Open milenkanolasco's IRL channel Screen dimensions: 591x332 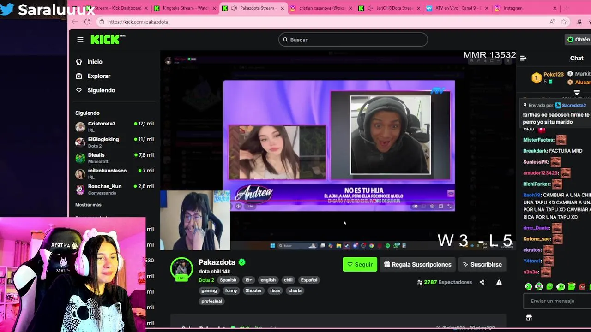[x=115, y=173]
